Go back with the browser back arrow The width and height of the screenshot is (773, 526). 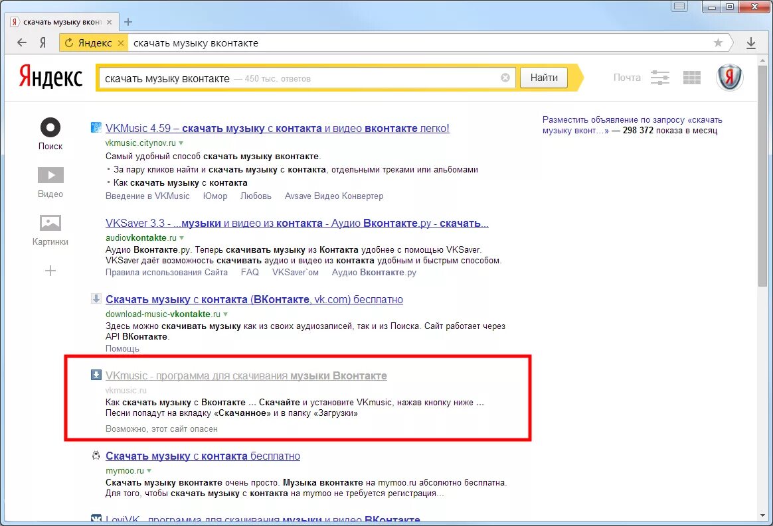(22, 43)
